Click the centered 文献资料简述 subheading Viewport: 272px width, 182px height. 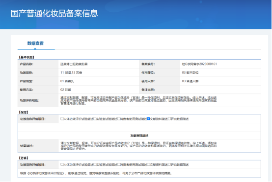[139, 136]
